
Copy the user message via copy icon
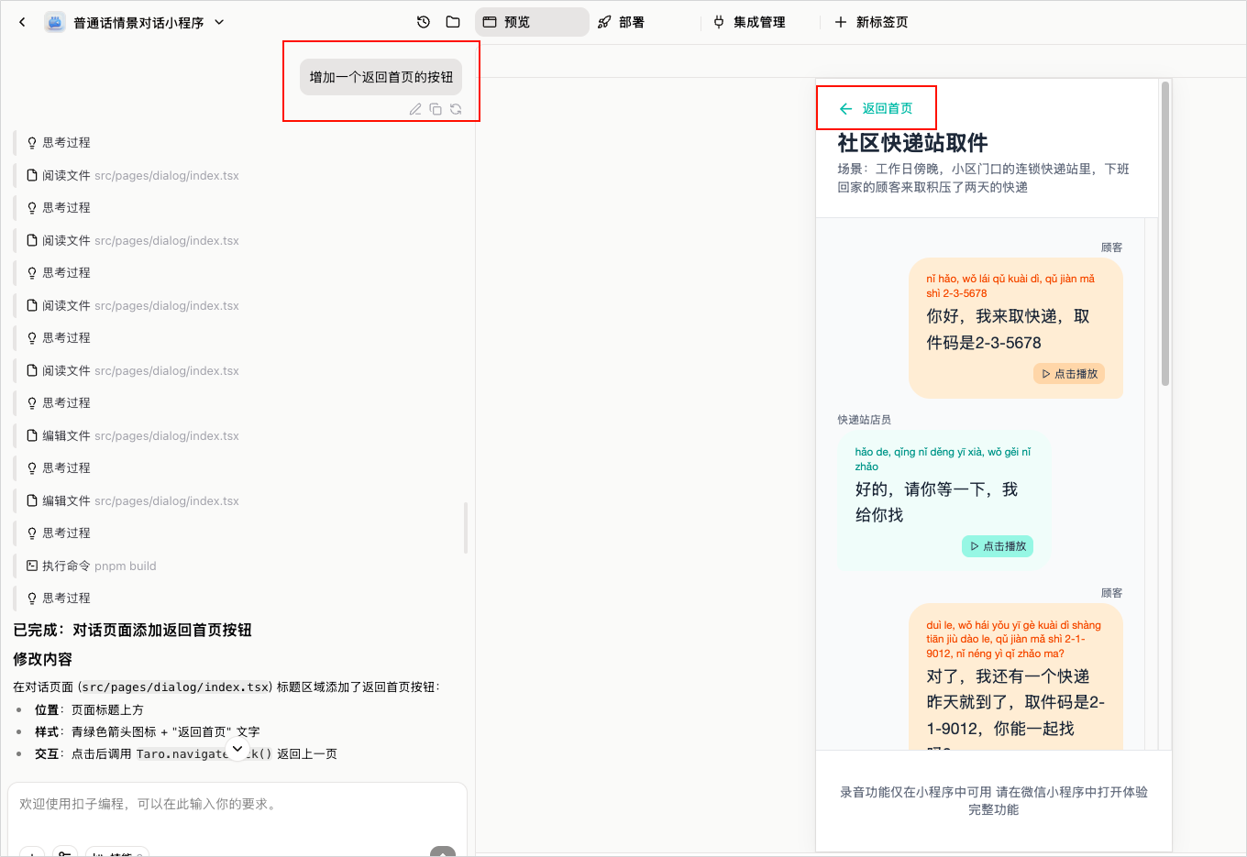(436, 109)
